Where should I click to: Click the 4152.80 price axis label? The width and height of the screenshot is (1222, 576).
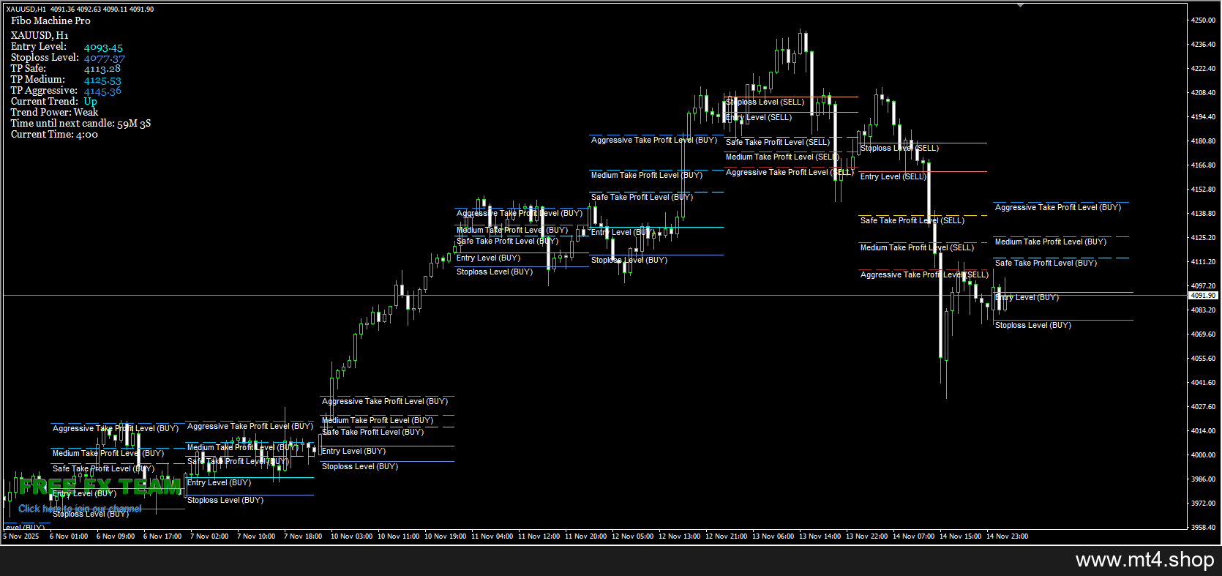pos(1203,190)
